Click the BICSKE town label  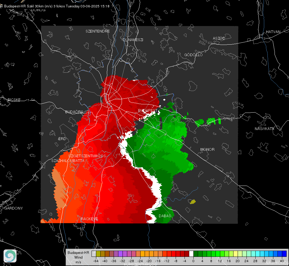tap(14, 100)
